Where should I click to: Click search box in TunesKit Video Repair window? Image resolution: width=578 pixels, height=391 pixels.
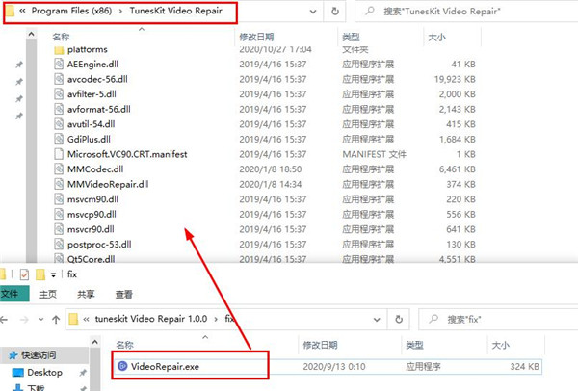[466, 12]
